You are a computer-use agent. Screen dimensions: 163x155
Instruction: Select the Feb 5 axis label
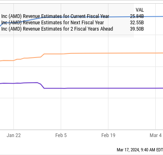point(61,135)
